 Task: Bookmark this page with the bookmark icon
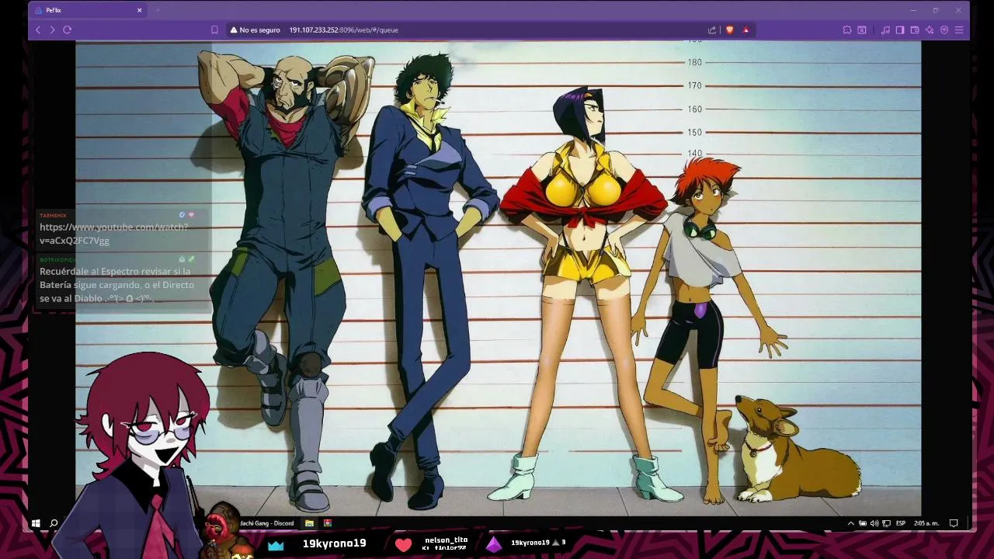click(x=215, y=30)
